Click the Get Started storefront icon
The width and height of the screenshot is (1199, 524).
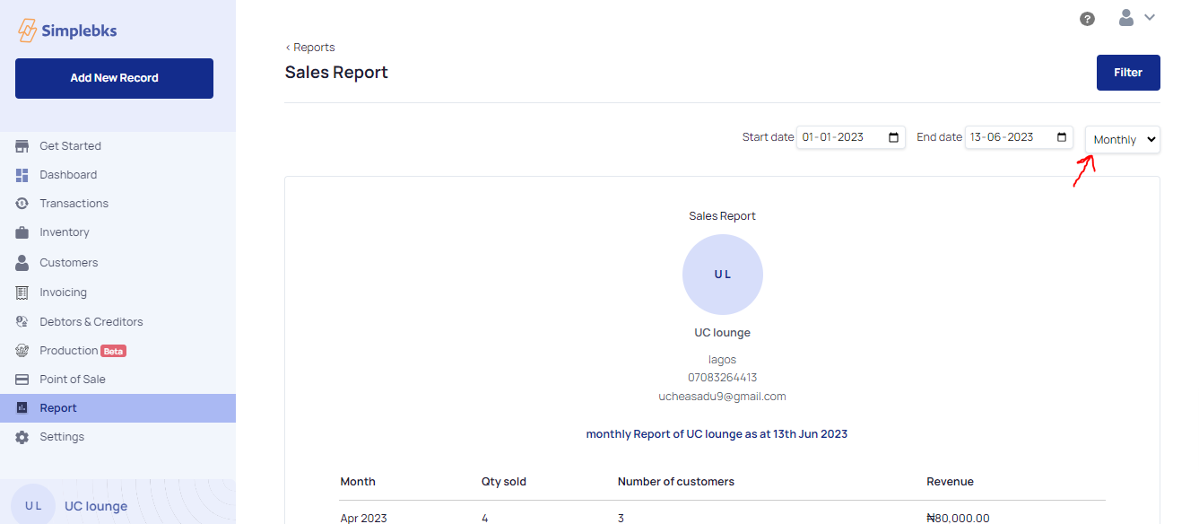(22, 146)
